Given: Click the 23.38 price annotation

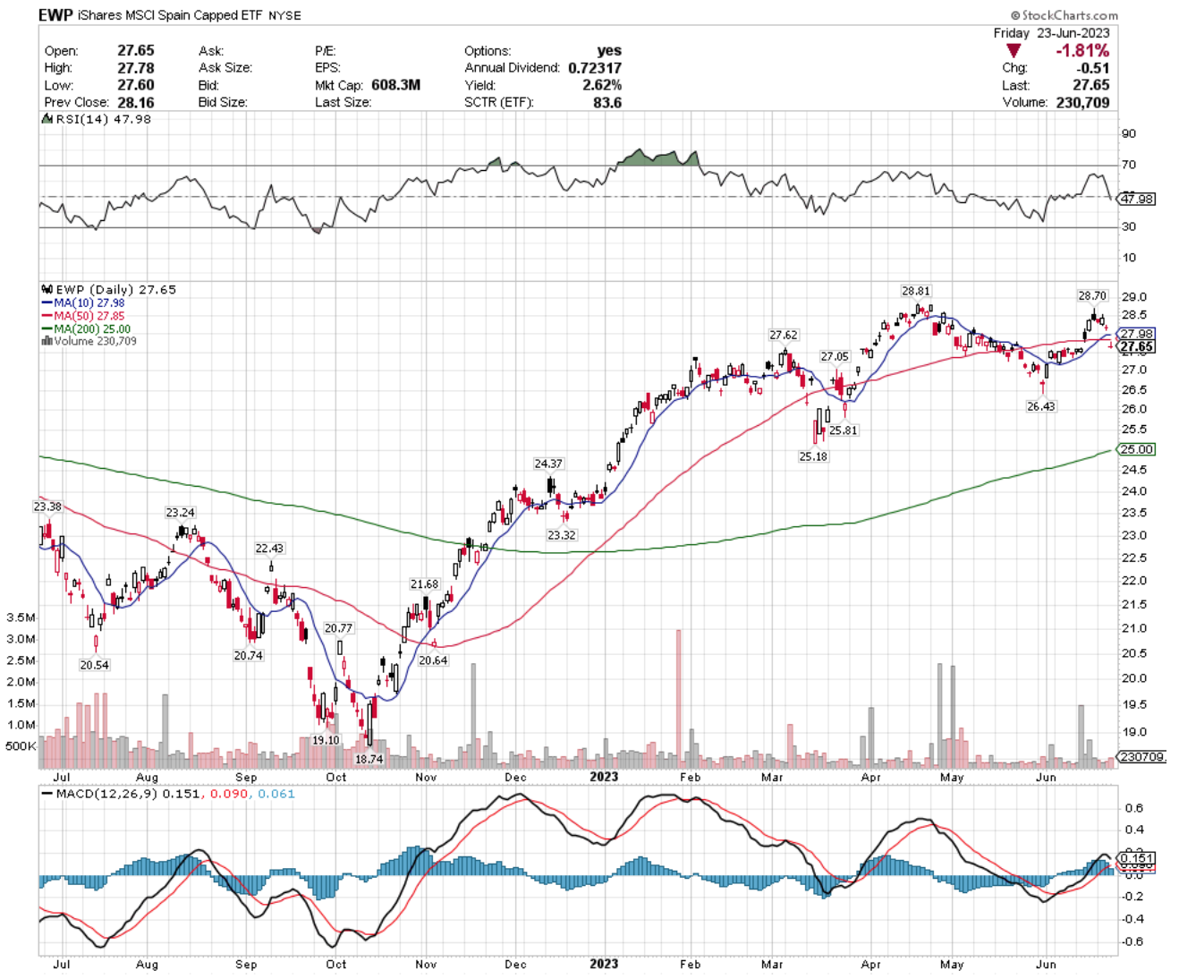Looking at the screenshot, I should pyautogui.click(x=47, y=507).
